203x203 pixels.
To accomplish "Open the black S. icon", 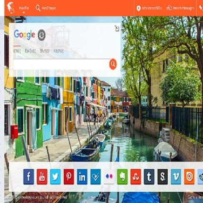I will [163, 177].
